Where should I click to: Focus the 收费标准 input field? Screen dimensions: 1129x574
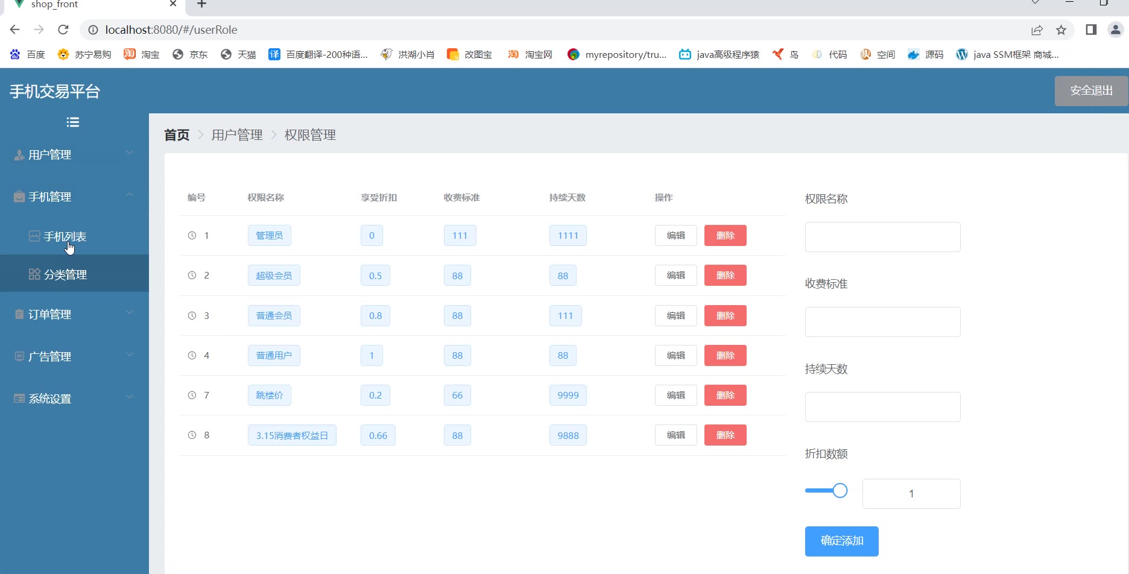click(883, 322)
